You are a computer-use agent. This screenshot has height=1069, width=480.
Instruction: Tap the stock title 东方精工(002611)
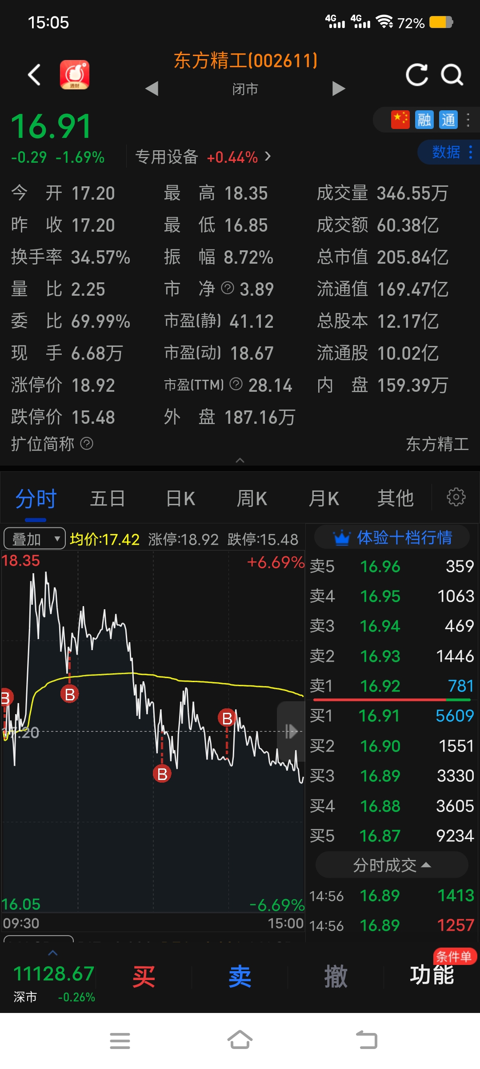(246, 60)
